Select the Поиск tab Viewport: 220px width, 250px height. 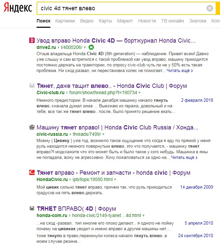[43, 21]
